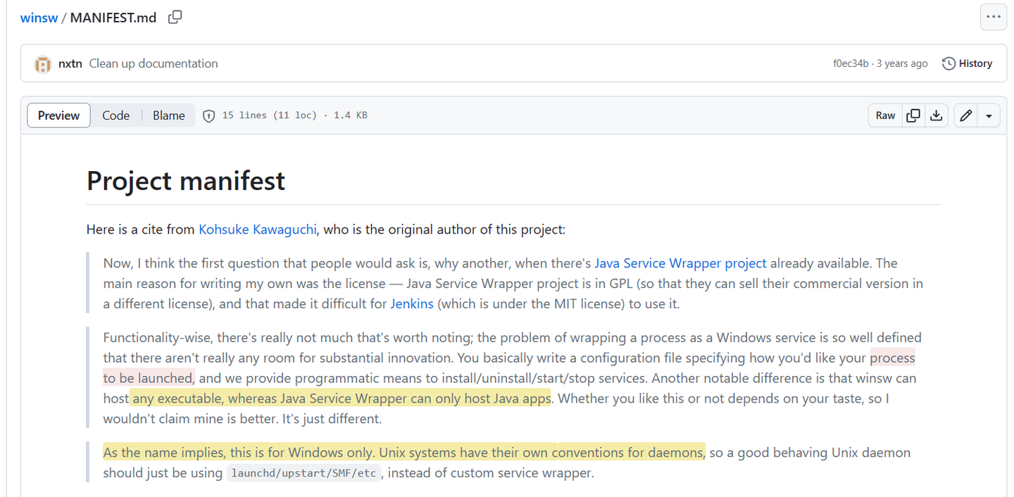Click highlighted 'As the name implies' sentence
The image size is (1014, 497).
tap(403, 453)
